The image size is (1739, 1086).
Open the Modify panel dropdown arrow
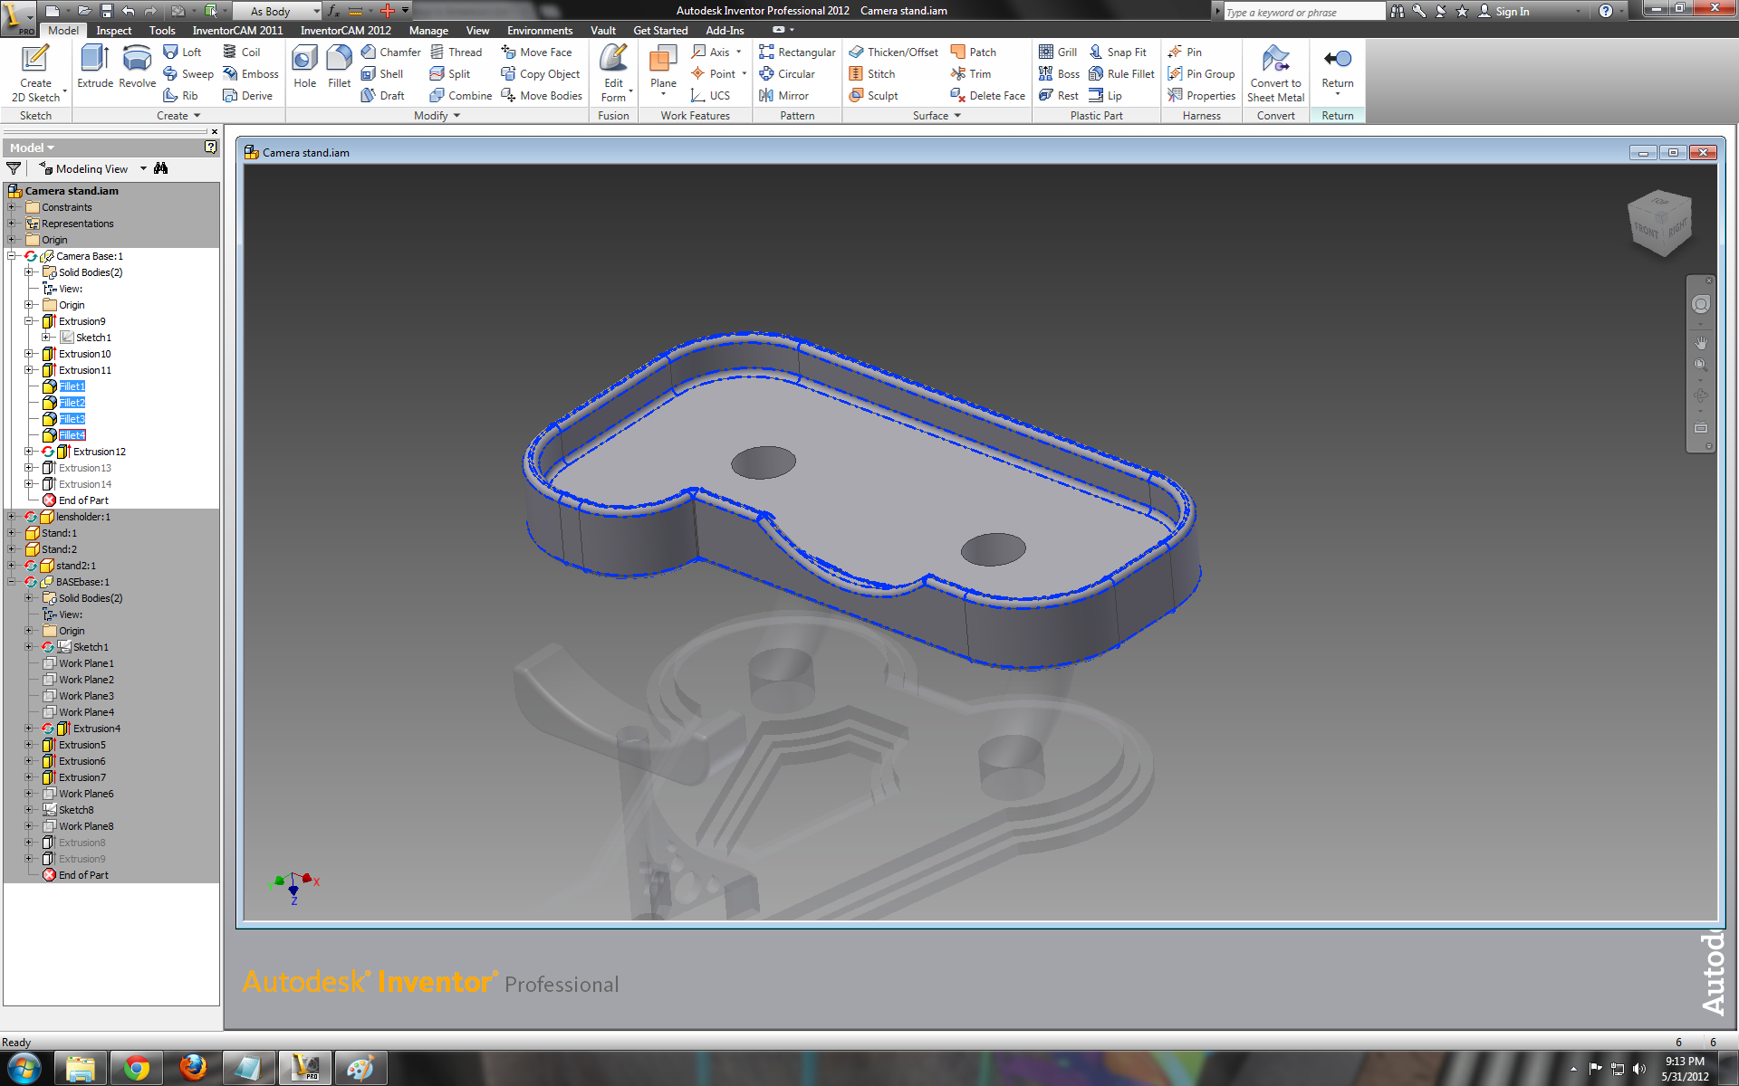(x=456, y=116)
